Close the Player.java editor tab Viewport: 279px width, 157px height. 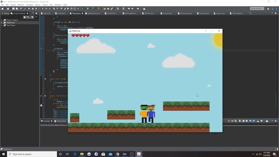(x=82, y=14)
